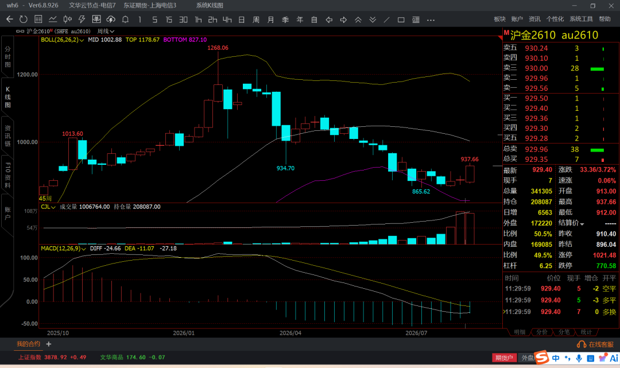Viewport: 620px width, 368px height.
Task: Select the monthly (月) period
Action: (271, 20)
